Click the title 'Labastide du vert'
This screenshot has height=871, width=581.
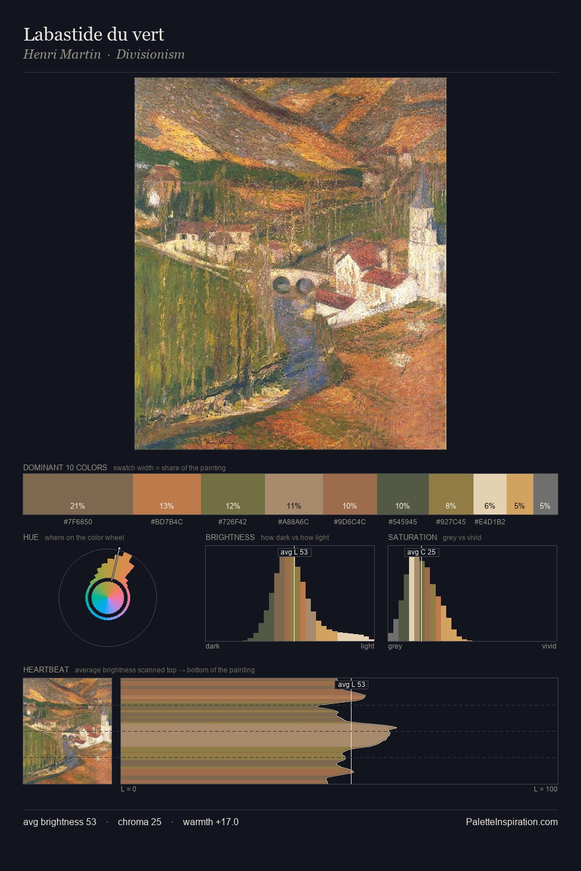[x=94, y=34]
